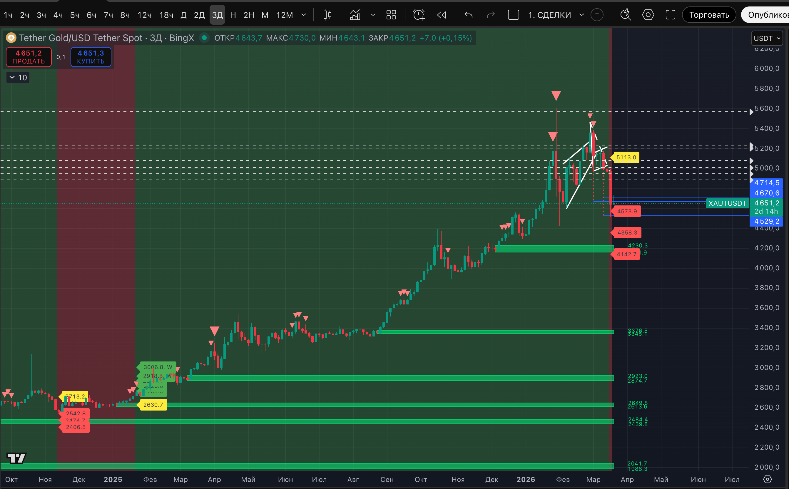Open quick search lightning icon
This screenshot has width=789, height=489.
pyautogui.click(x=625, y=15)
